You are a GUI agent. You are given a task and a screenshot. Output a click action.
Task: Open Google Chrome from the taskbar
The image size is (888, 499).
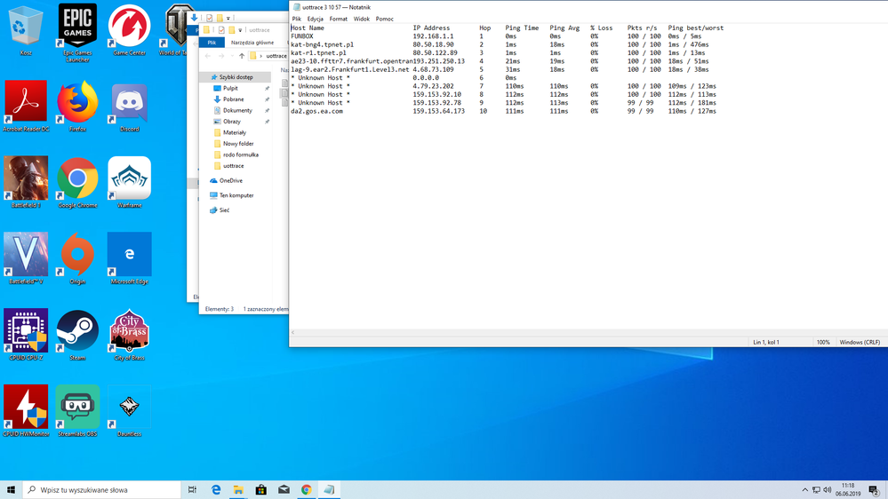pos(306,489)
